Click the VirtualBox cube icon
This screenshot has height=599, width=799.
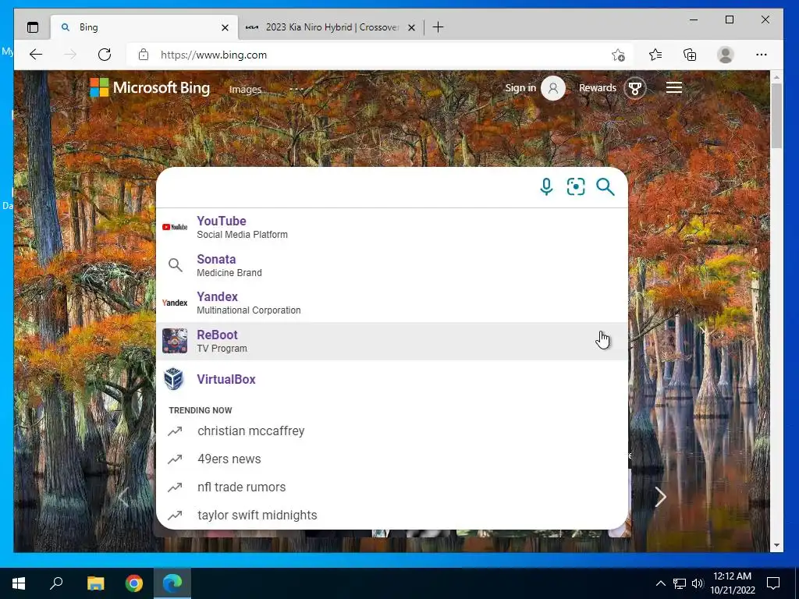click(174, 380)
